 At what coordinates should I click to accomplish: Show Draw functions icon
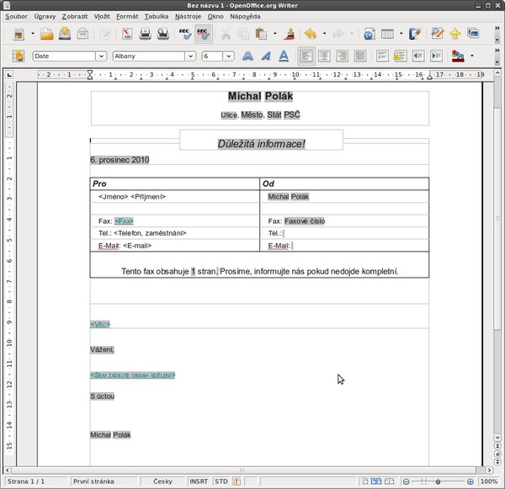pos(415,34)
